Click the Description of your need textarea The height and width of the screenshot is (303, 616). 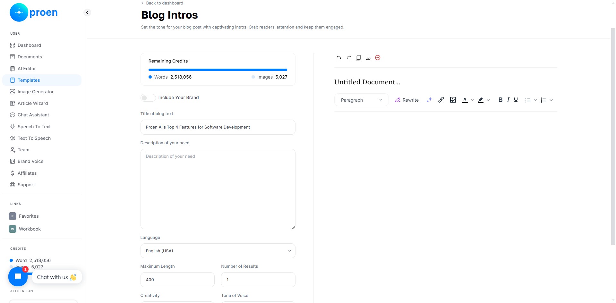coord(218,189)
